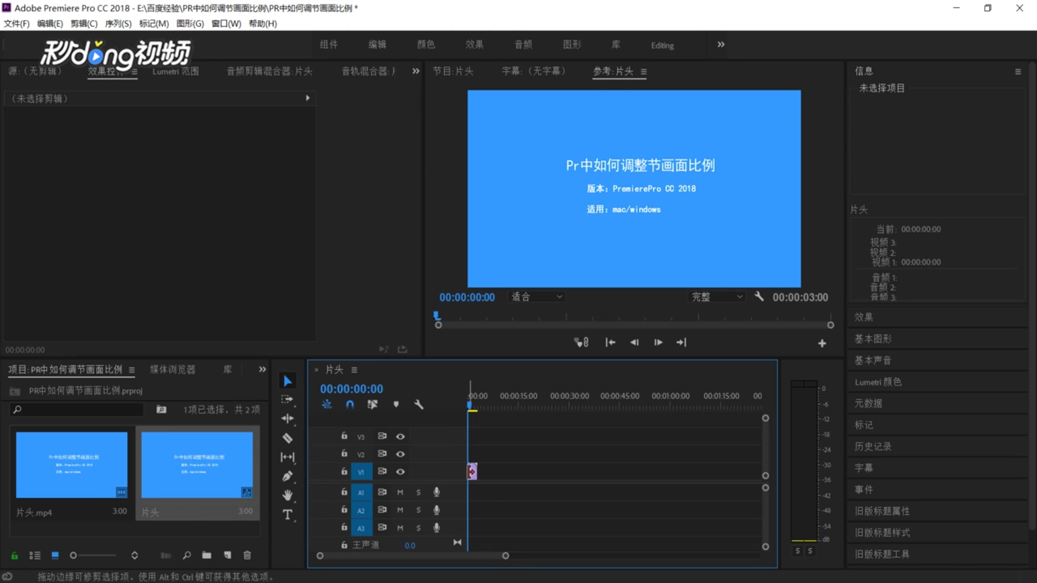Expand source panel tabs overflow chevron
This screenshot has height=583, width=1037.
(416, 71)
